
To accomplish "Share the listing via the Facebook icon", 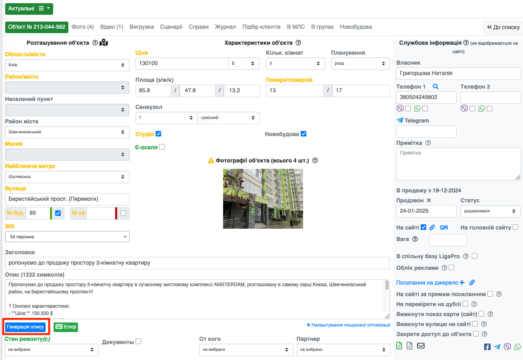I will pyautogui.click(x=487, y=347).
